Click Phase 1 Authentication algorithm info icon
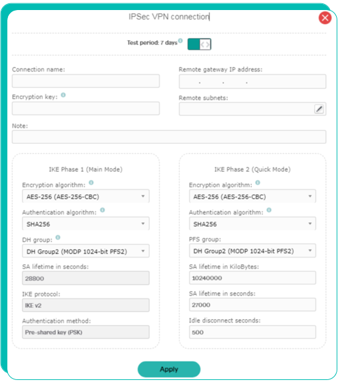 pyautogui.click(x=102, y=210)
